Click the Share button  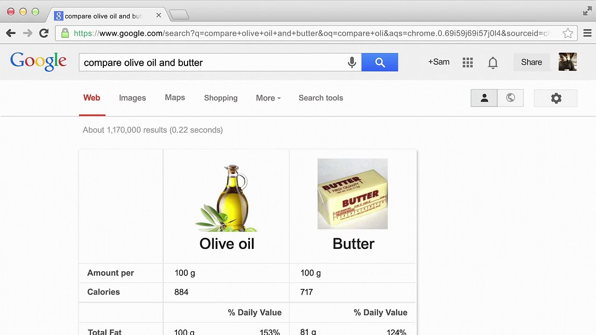(x=531, y=62)
